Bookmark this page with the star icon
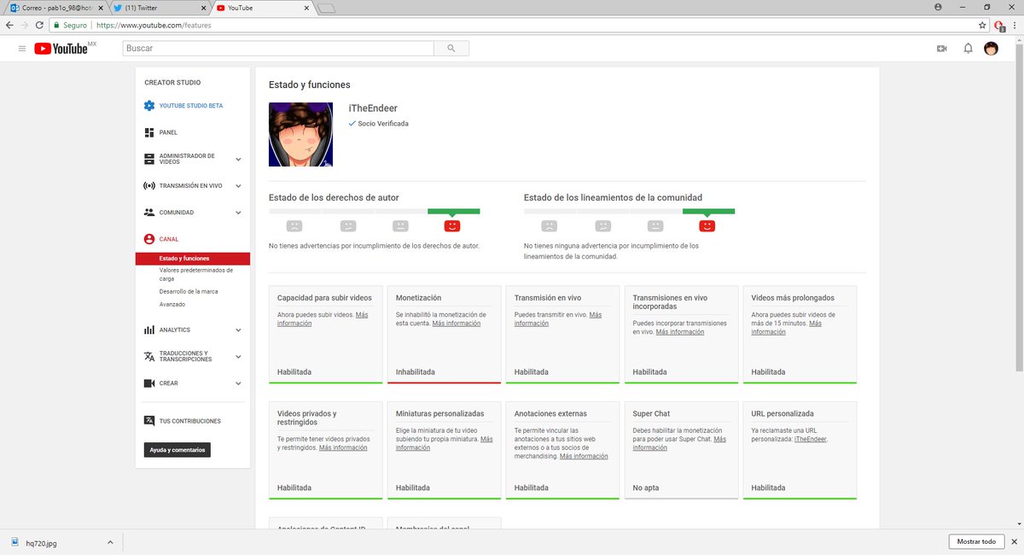Image resolution: width=1024 pixels, height=555 pixels. 982,26
